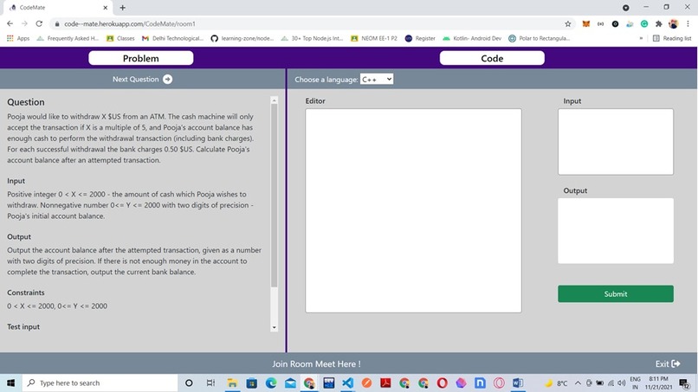Image resolution: width=698 pixels, height=392 pixels.
Task: Open the Frequently Asked H bookmark
Action: click(68, 38)
